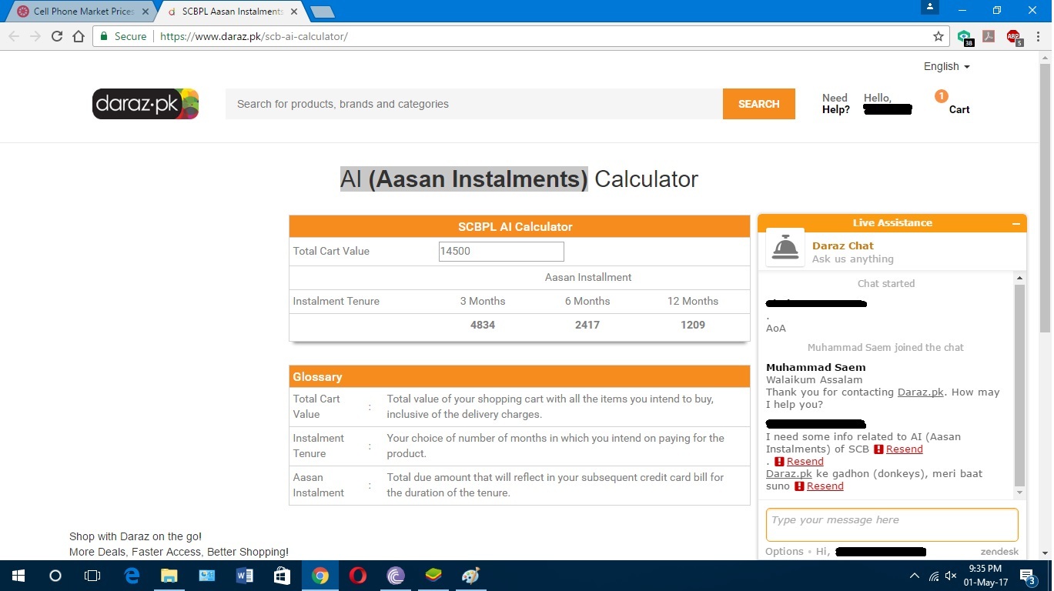This screenshot has width=1054, height=591.
Task: Click the orange SEARCH button
Action: pyautogui.click(x=758, y=104)
